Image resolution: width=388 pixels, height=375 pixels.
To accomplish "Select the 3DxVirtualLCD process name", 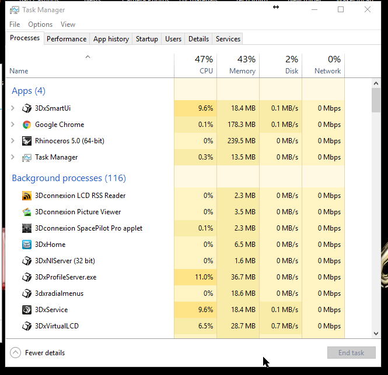I will pyautogui.click(x=57, y=326).
